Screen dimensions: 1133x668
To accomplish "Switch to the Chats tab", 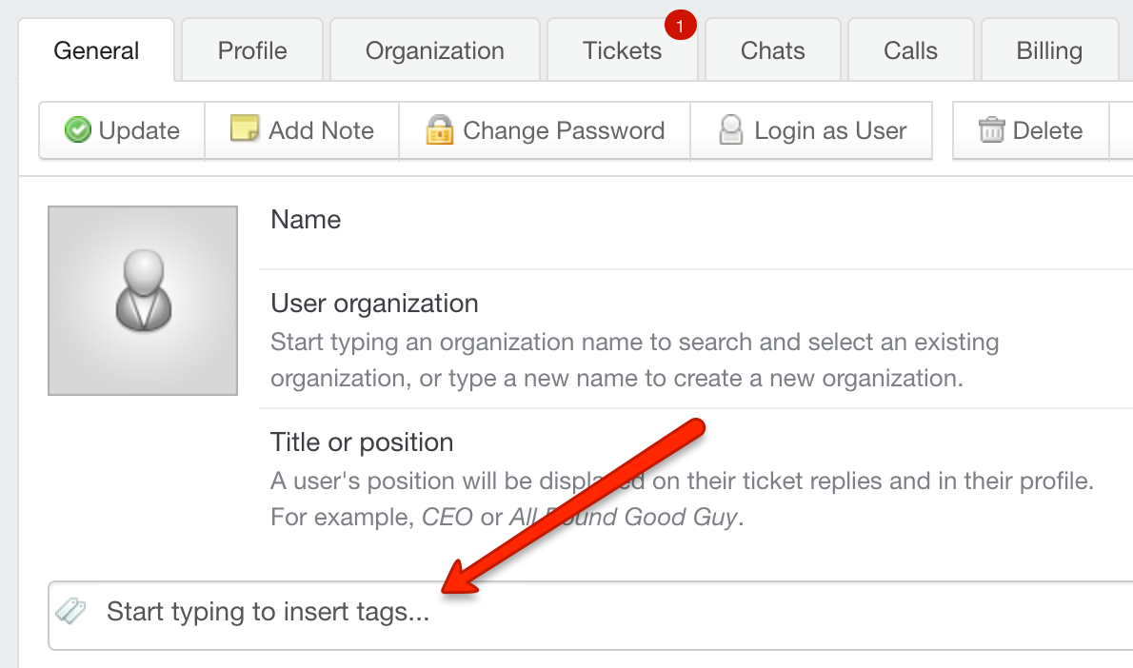I will point(772,49).
